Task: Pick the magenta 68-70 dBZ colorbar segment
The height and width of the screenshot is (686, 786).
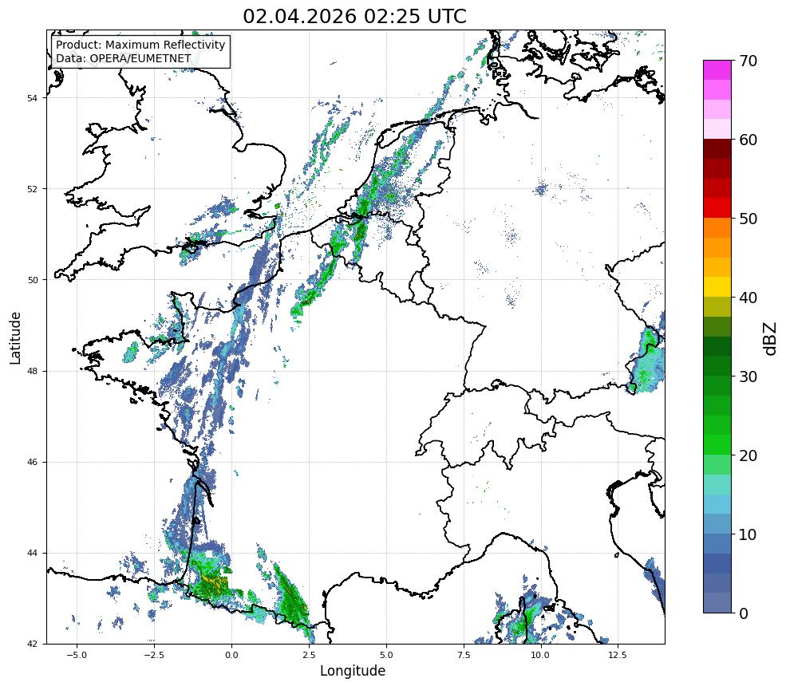Action: point(717,70)
